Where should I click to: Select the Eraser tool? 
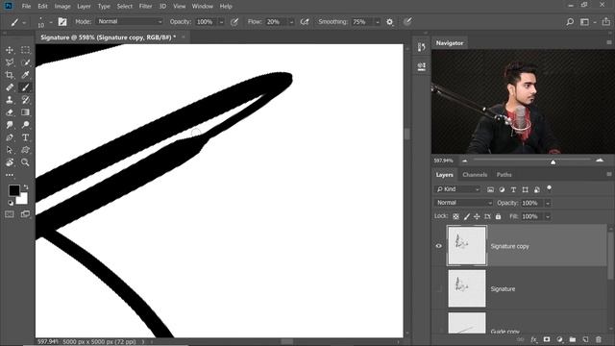10,112
